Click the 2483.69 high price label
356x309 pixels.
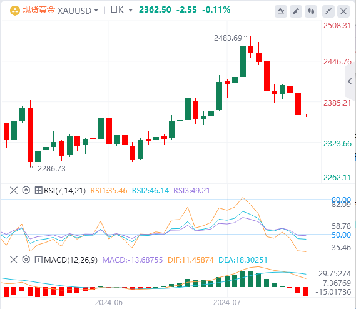[228, 38]
